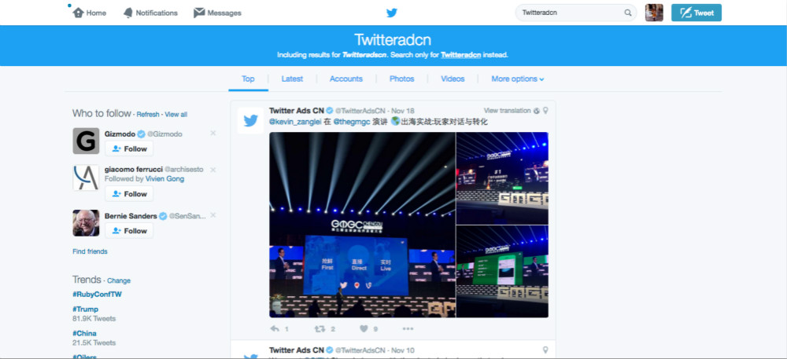Open #Trump trend
787x359 pixels.
(85, 309)
